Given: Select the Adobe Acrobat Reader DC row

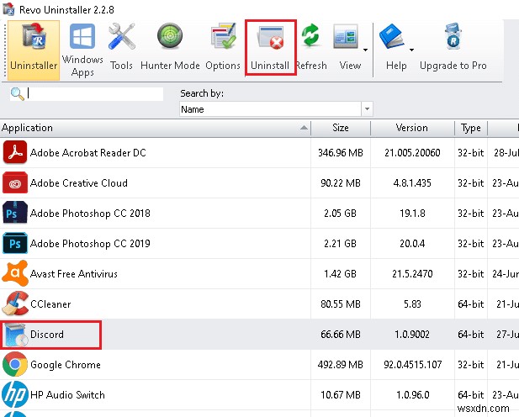Looking at the screenshot, I should pos(259,152).
